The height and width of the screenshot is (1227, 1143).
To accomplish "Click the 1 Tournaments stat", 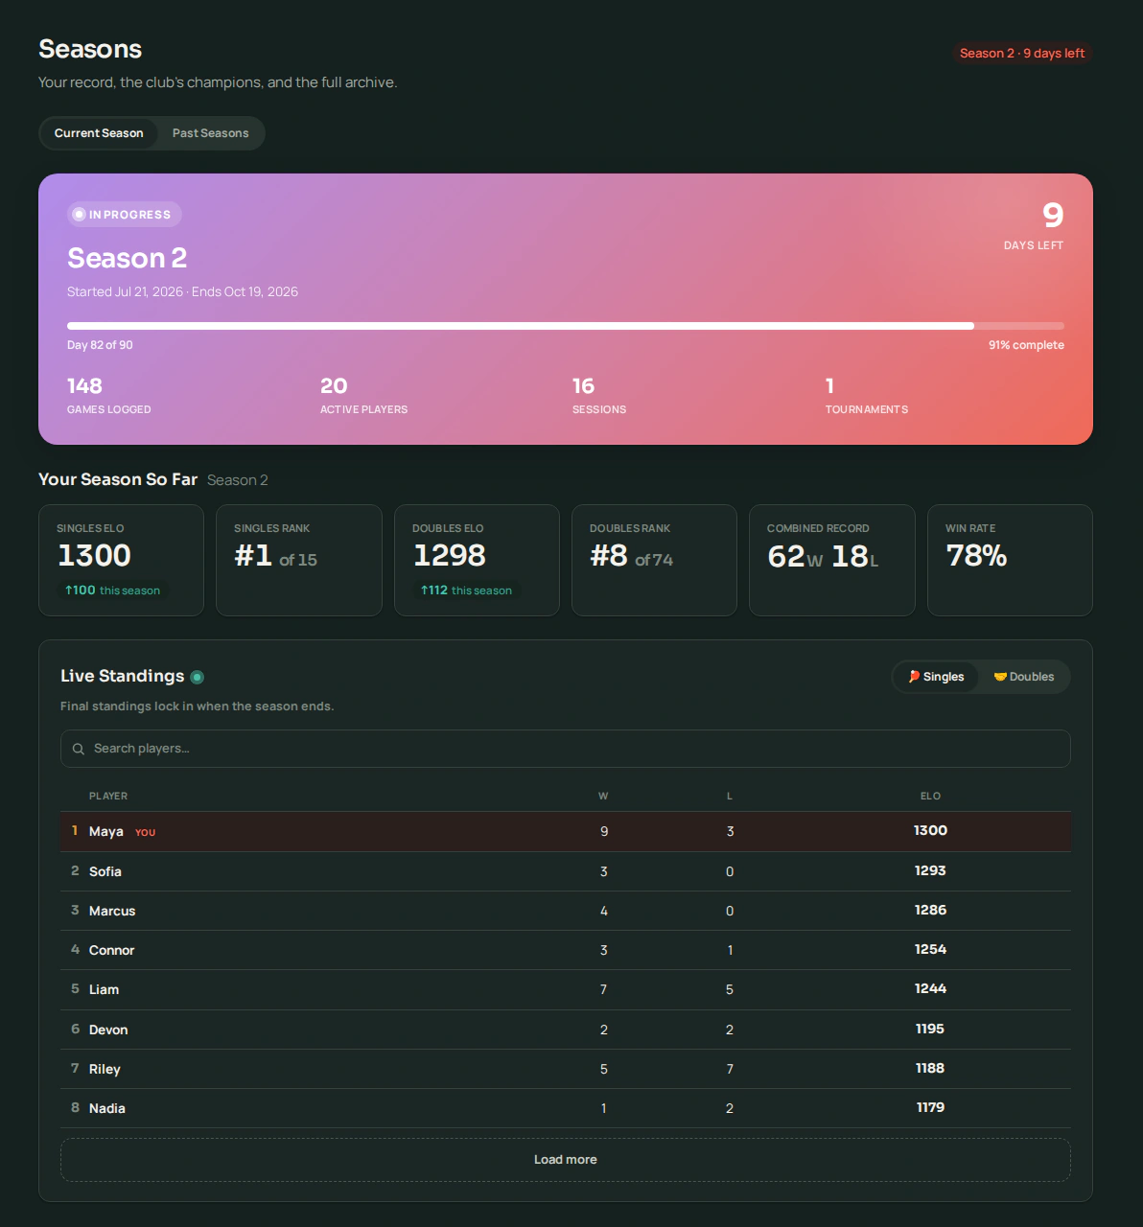I will (867, 395).
